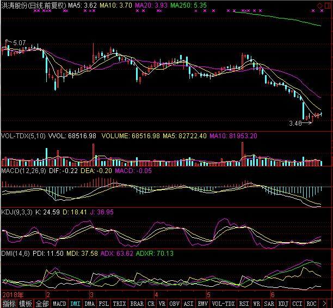The width and height of the screenshot is (333, 308).
Task: Select the TRIX indicator tab
Action: pyautogui.click(x=119, y=304)
